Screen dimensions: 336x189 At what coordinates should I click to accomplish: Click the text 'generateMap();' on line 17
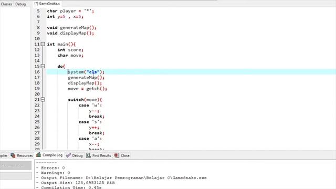(86, 78)
